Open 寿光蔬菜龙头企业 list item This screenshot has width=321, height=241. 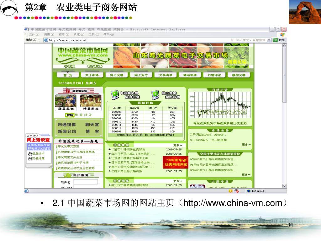(70, 157)
